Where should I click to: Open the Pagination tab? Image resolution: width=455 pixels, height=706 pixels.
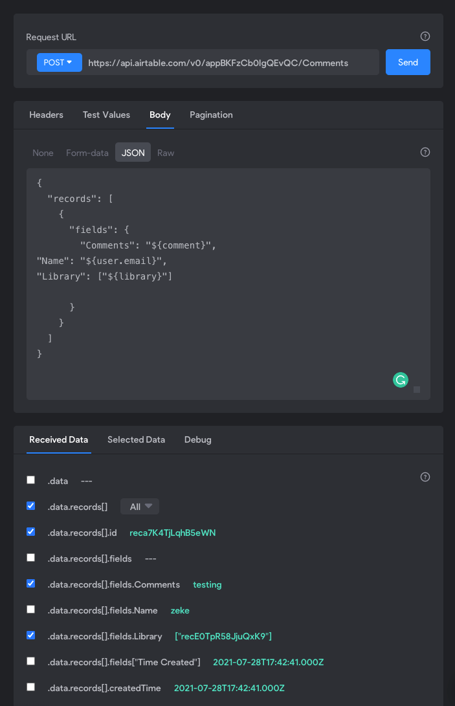tap(211, 115)
